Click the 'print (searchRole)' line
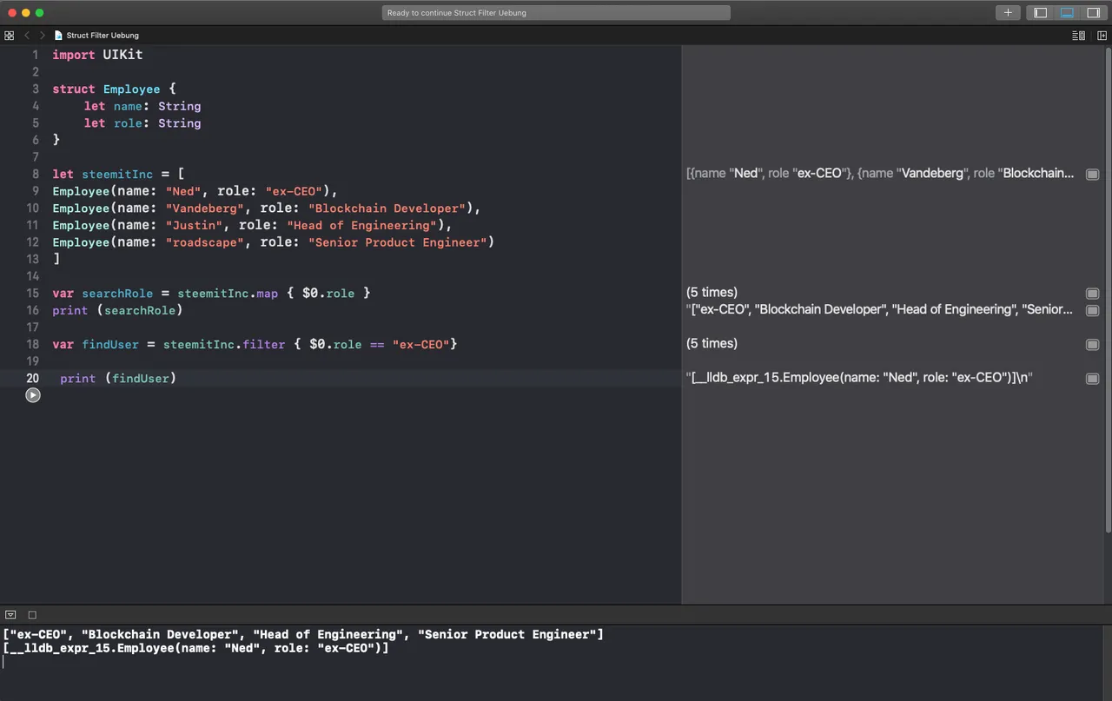This screenshot has width=1112, height=701. [x=117, y=310]
